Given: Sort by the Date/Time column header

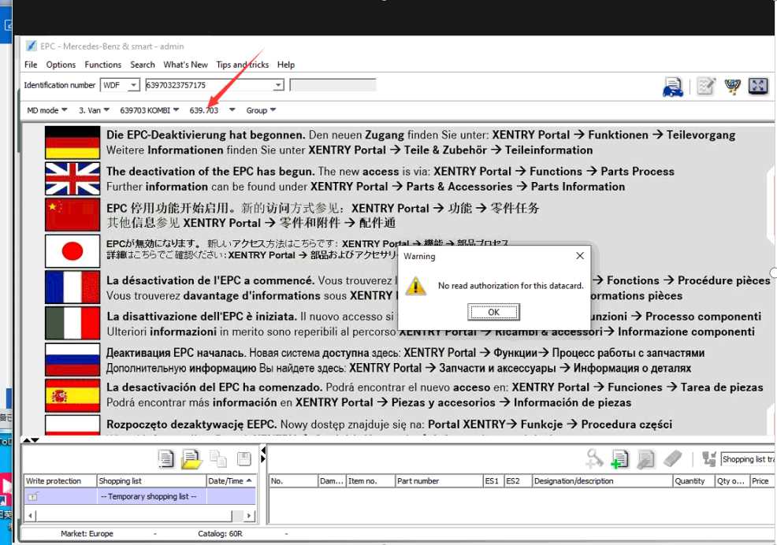Looking at the screenshot, I should coord(230,480).
